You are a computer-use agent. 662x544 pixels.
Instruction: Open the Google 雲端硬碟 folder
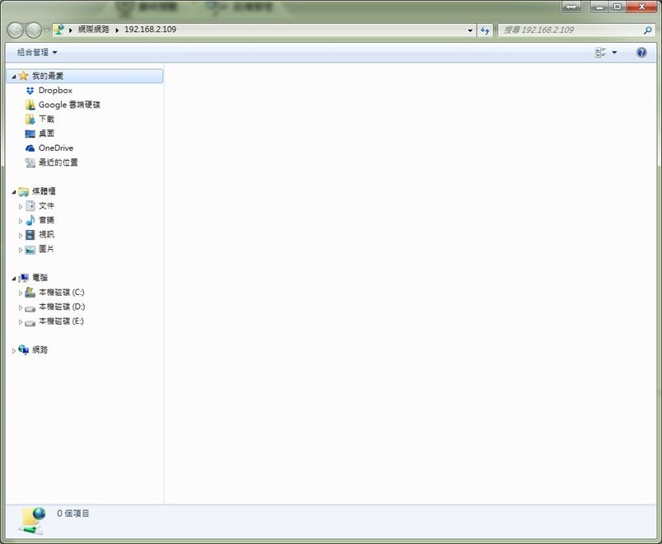(x=68, y=105)
